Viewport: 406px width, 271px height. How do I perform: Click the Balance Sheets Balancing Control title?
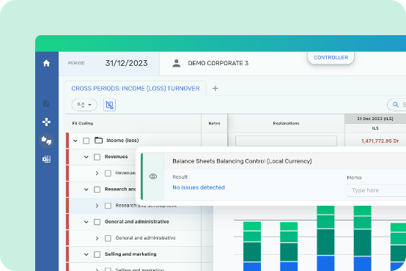click(242, 161)
